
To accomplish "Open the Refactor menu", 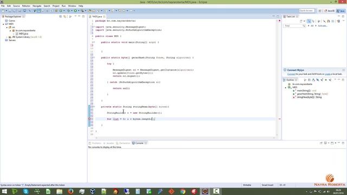I will (x=26, y=6).
